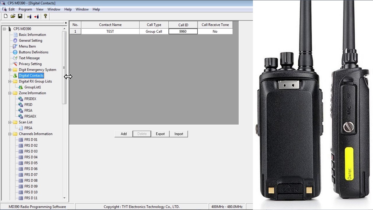Click the Group Call type cell
Screen dimensions: 373x210
pos(154,32)
